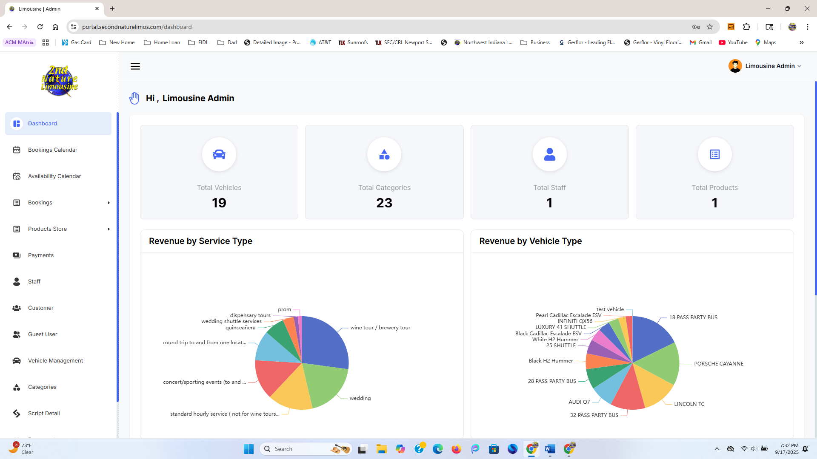Click the Script Detail icon
This screenshot has width=817, height=459.
click(x=17, y=414)
